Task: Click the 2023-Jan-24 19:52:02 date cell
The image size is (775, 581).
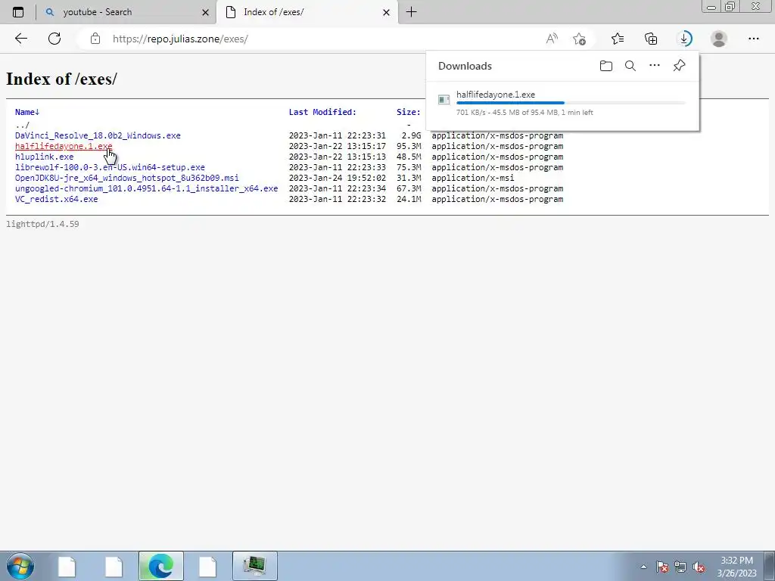Action: 337,178
